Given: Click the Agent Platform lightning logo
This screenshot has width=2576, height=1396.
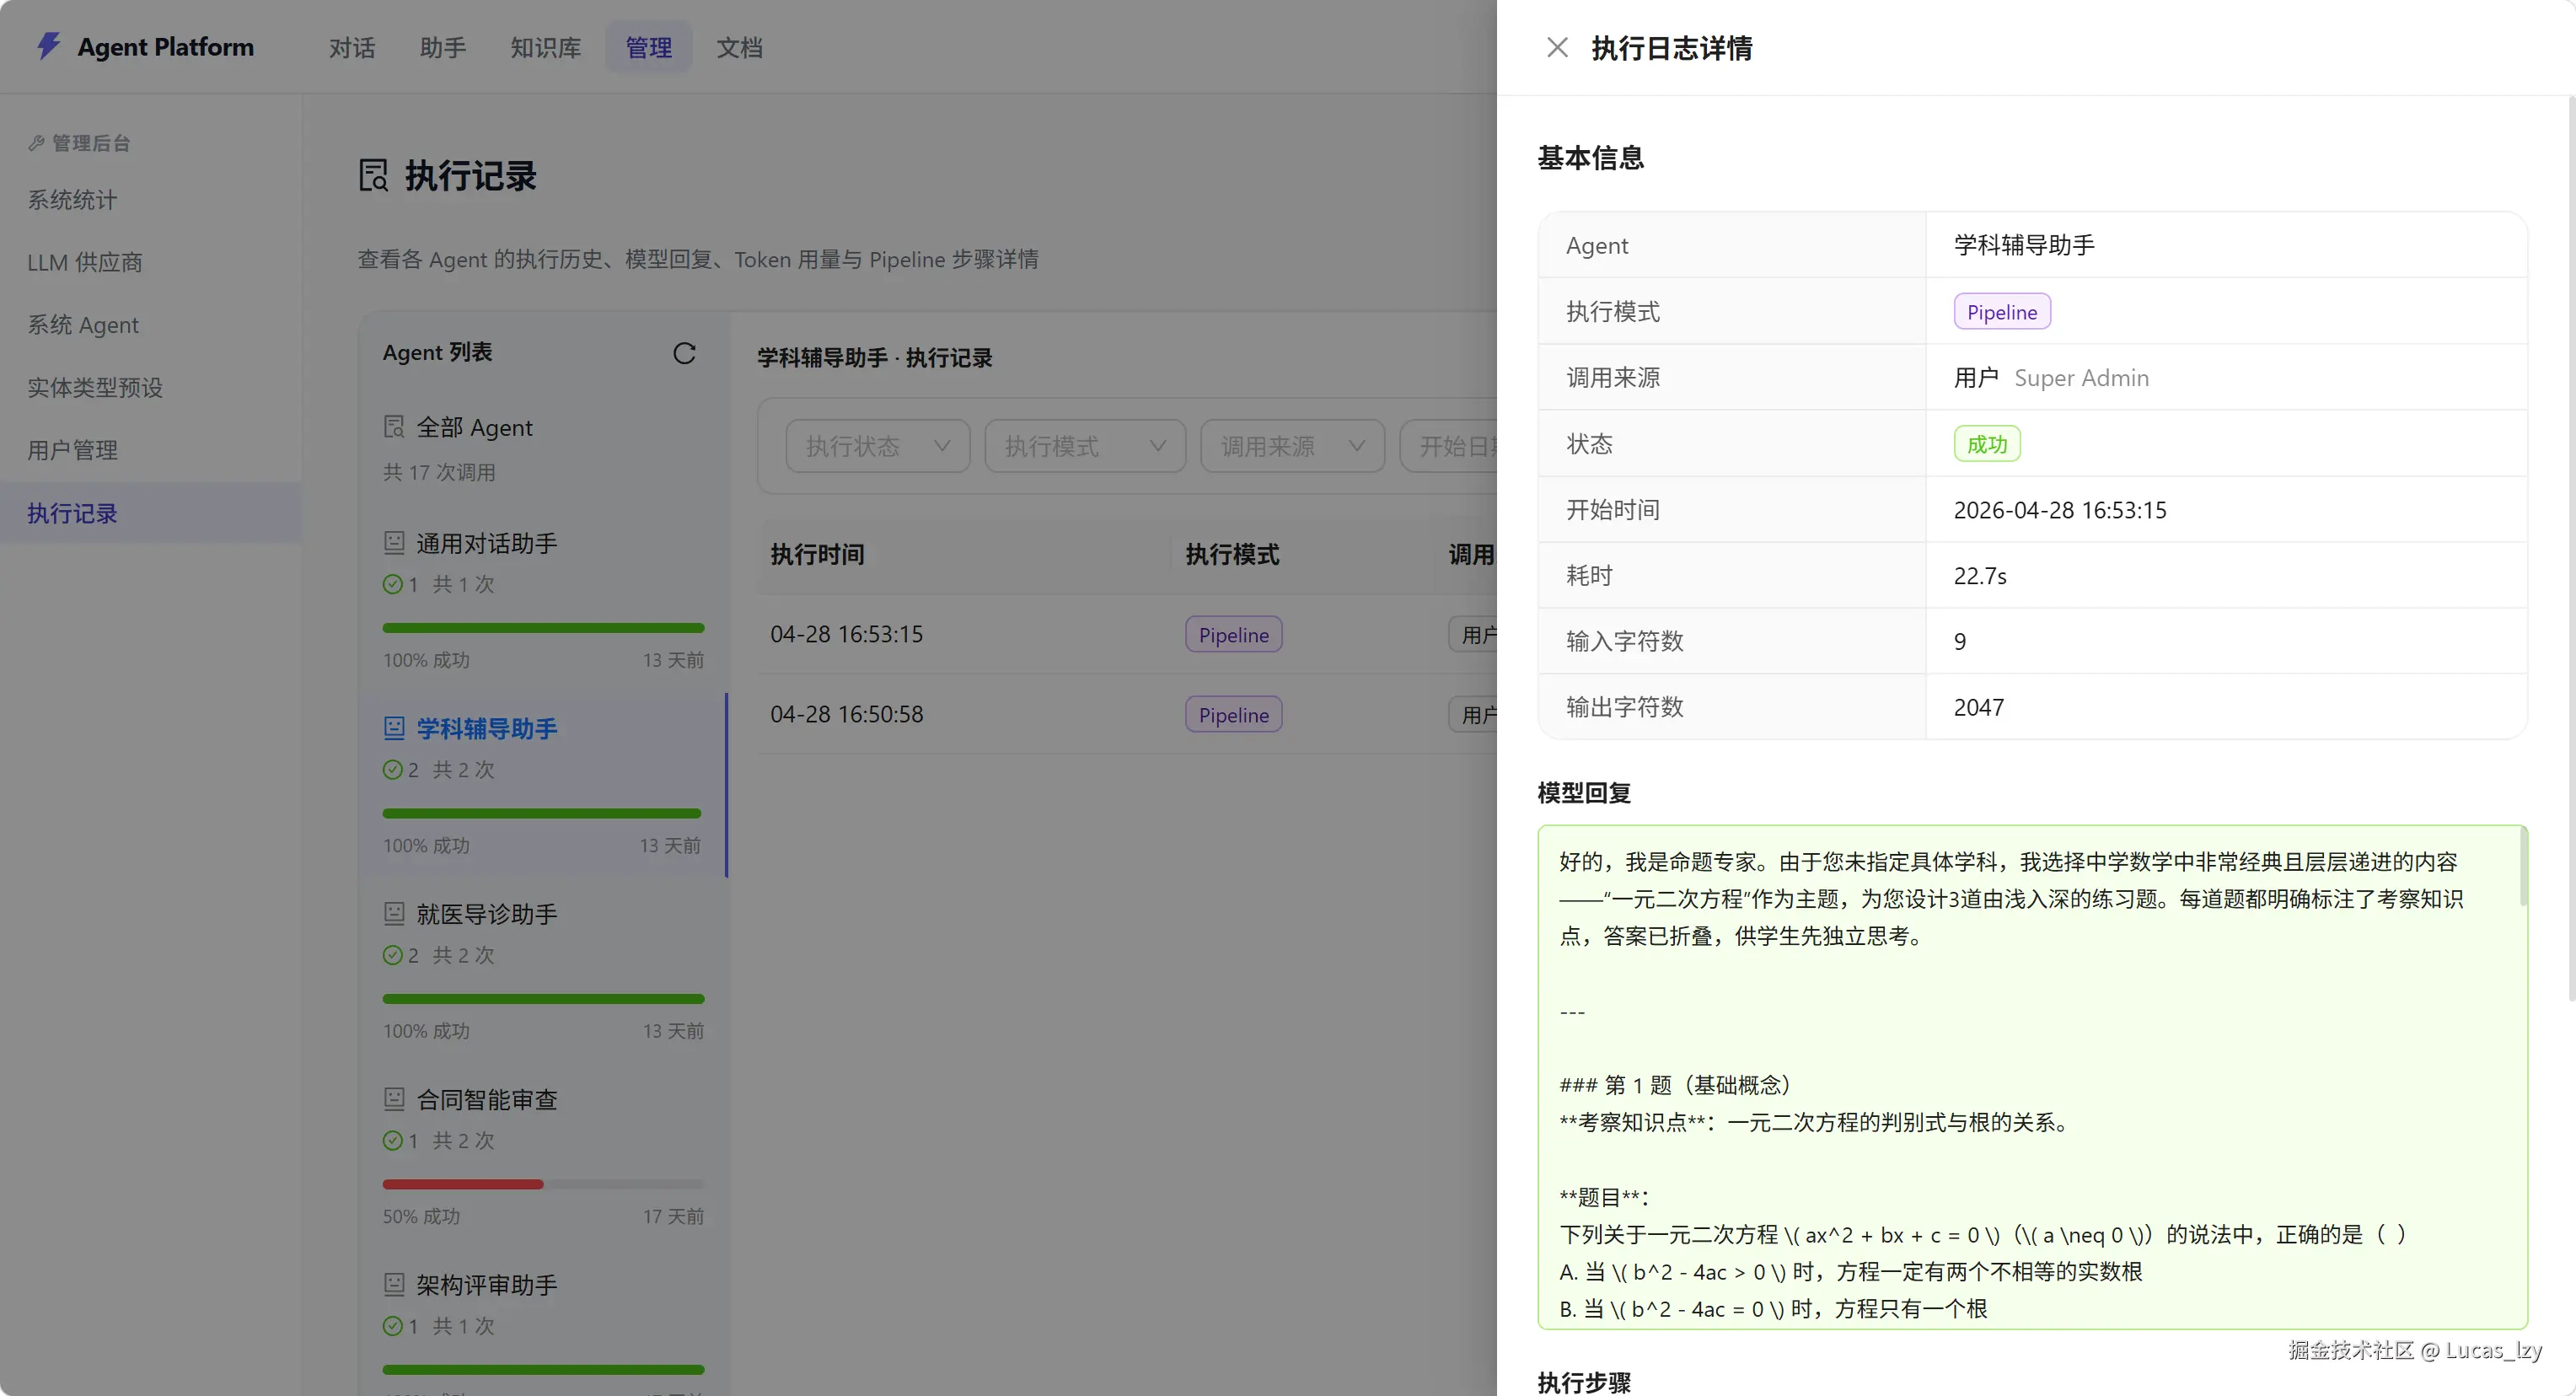Looking at the screenshot, I should pos(49,46).
